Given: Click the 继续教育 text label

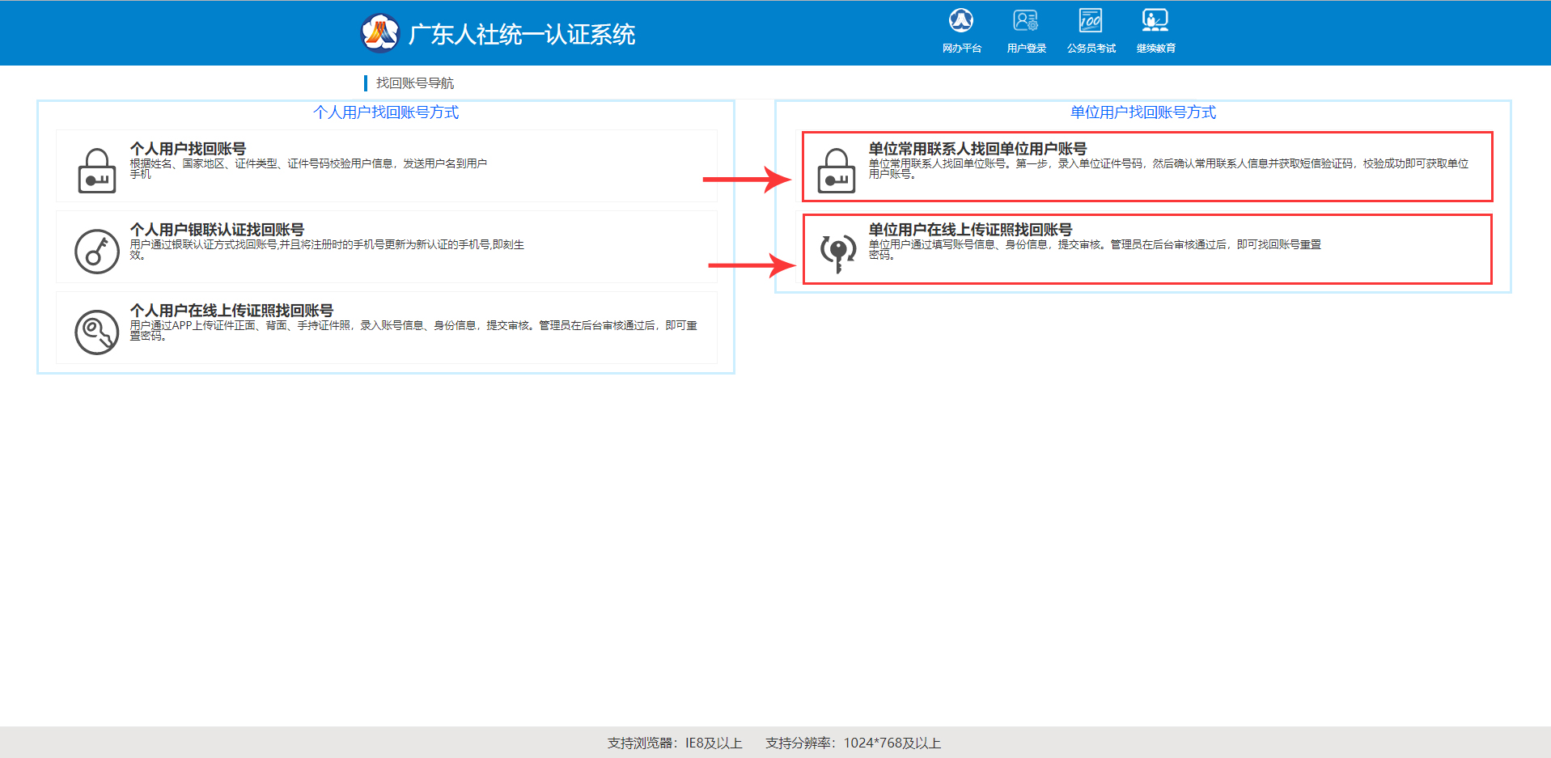Looking at the screenshot, I should (x=1155, y=49).
